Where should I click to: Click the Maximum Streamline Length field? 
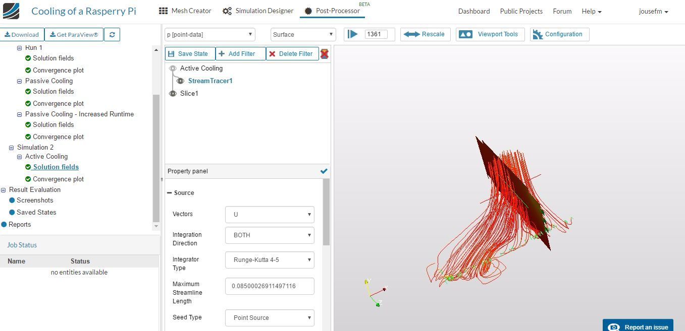tap(270, 286)
